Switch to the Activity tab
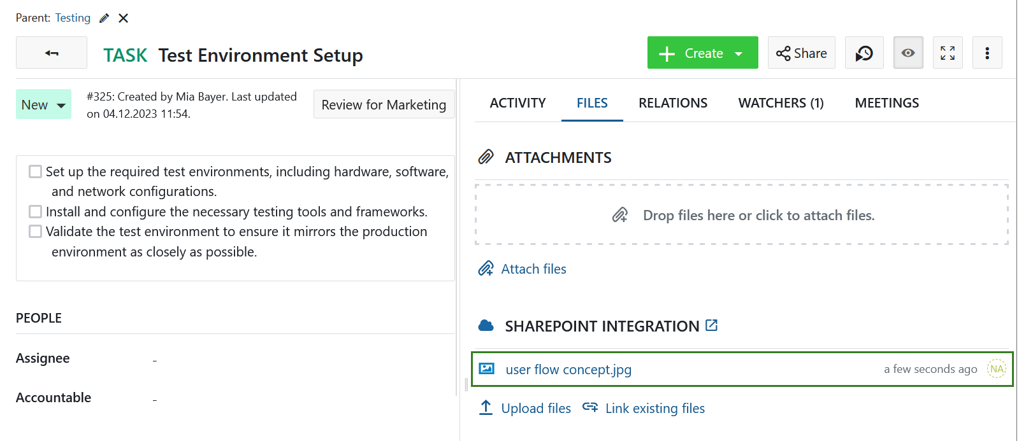Screen dimensions: 1019x441 click(x=517, y=103)
